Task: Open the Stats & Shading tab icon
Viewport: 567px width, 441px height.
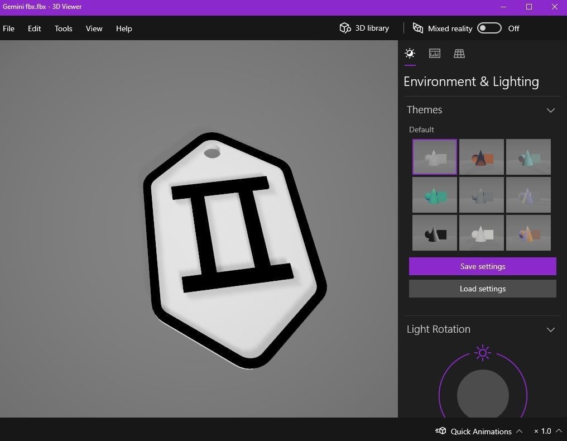Action: point(435,54)
